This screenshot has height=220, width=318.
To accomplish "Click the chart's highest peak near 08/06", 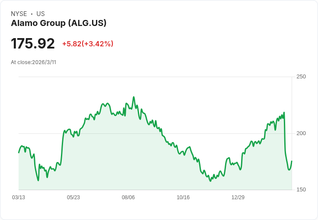I will pyautogui.click(x=134, y=97).
